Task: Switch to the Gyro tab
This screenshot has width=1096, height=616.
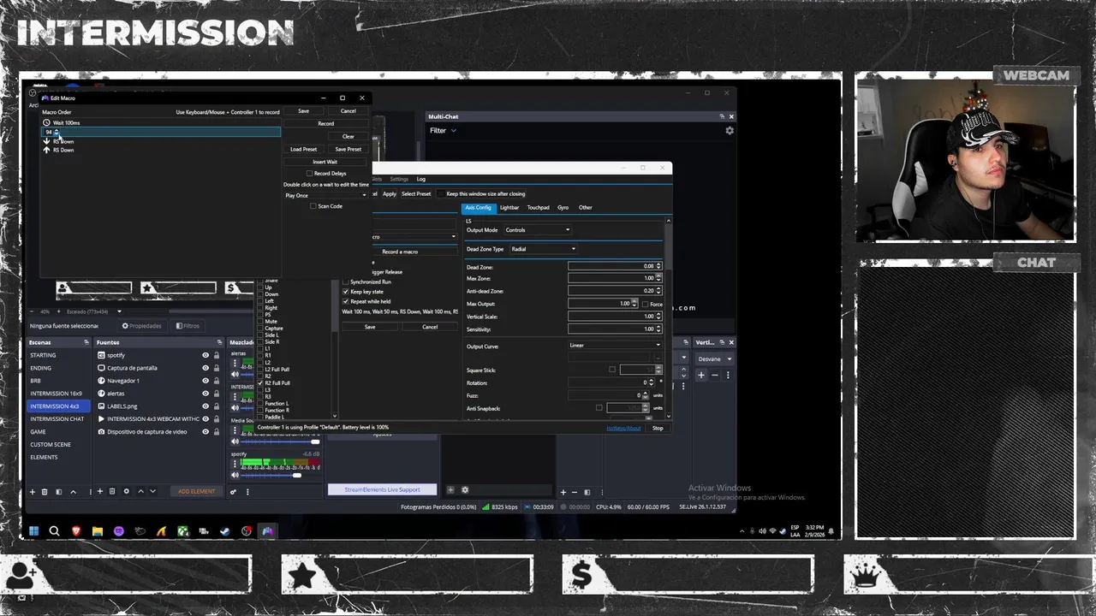Action: pos(563,208)
